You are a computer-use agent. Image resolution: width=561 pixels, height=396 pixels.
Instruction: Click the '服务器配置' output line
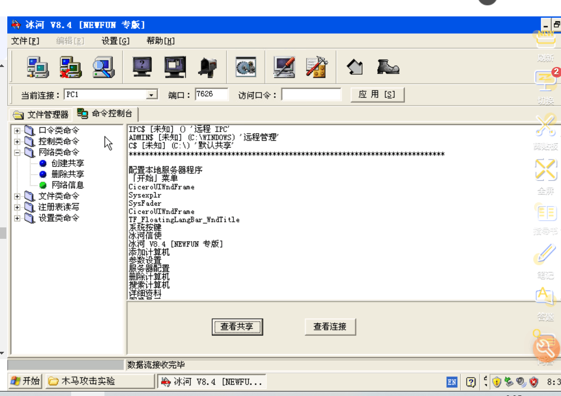(149, 269)
